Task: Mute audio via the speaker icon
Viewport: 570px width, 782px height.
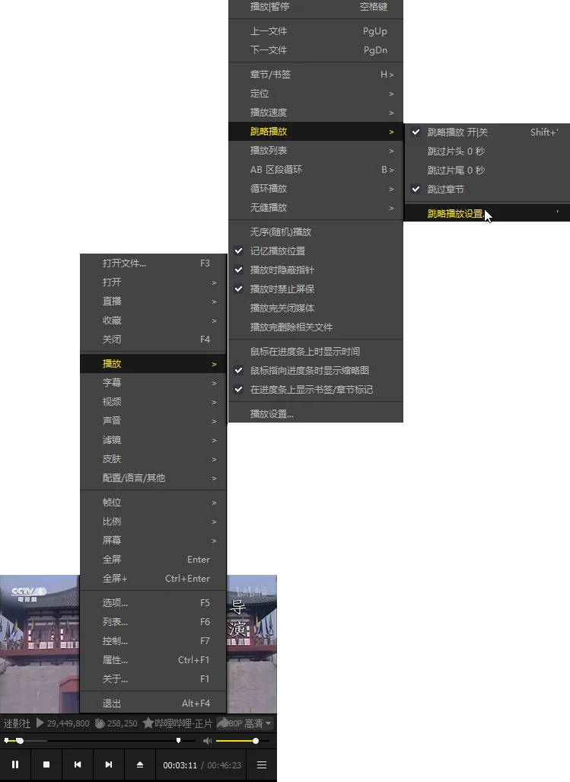Action: tap(207, 741)
